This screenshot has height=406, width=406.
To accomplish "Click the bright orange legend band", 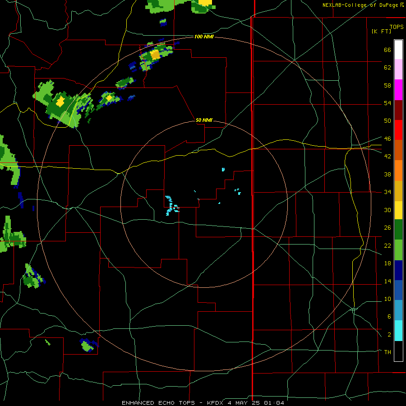I will pos(398,171).
